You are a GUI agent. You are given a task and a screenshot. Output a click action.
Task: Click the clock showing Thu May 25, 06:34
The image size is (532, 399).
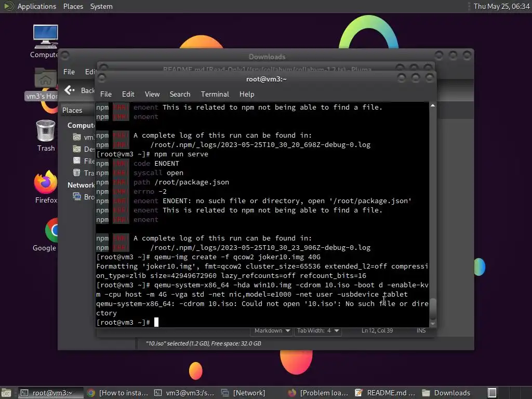point(501,6)
